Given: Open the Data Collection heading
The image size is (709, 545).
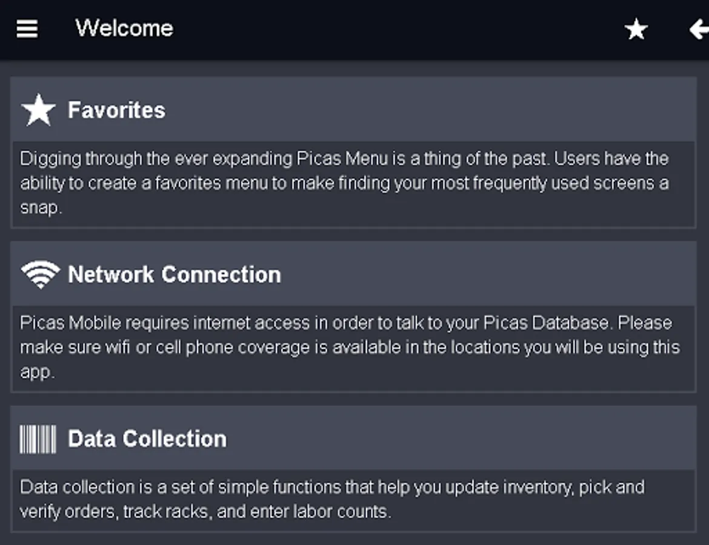Looking at the screenshot, I should [x=147, y=439].
